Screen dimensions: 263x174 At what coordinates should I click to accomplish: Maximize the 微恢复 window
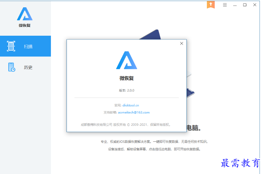pyautogui.click(x=245, y=5)
